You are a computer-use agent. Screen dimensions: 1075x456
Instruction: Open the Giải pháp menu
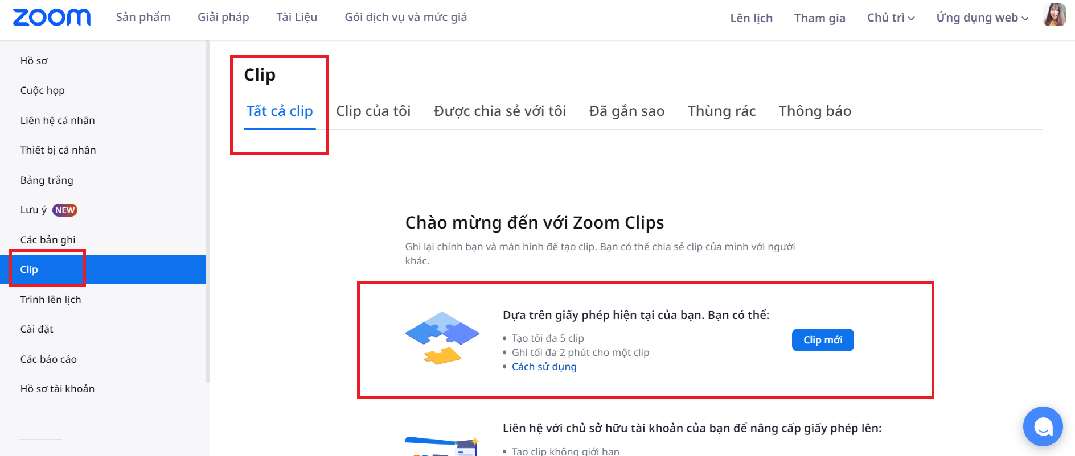(223, 17)
